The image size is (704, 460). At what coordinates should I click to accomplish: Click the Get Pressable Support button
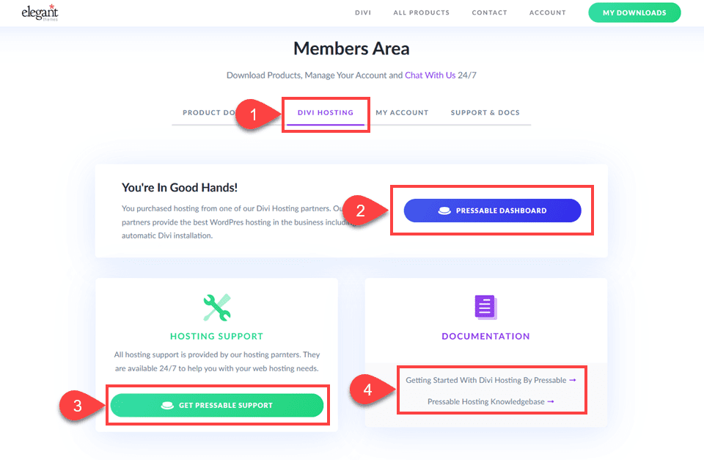point(216,405)
